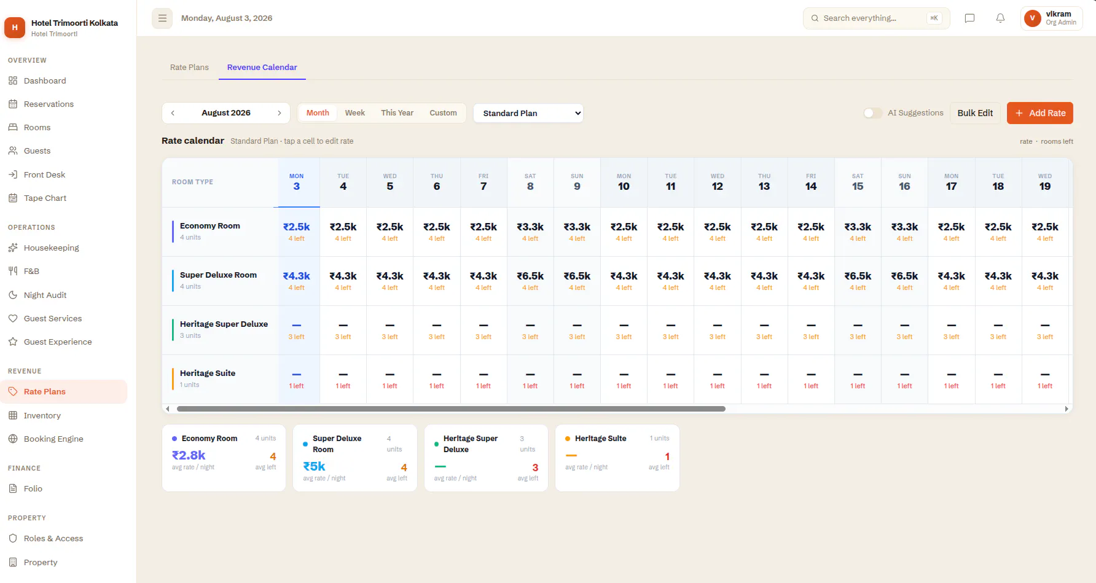This screenshot has width=1096, height=583.
Task: Open Rate Plans in sidebar
Action: pyautogui.click(x=64, y=392)
